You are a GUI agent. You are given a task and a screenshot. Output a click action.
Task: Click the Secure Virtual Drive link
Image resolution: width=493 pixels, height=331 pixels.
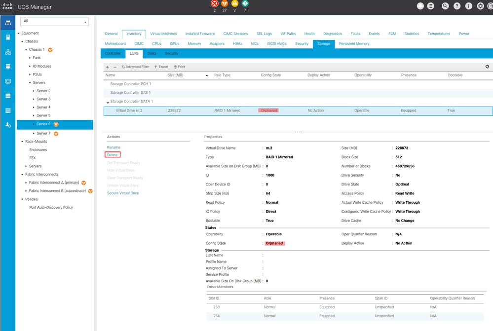(x=122, y=193)
